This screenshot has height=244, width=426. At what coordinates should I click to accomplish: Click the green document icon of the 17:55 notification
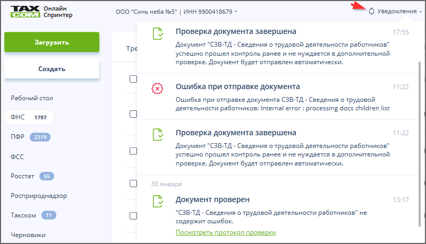coord(157,34)
